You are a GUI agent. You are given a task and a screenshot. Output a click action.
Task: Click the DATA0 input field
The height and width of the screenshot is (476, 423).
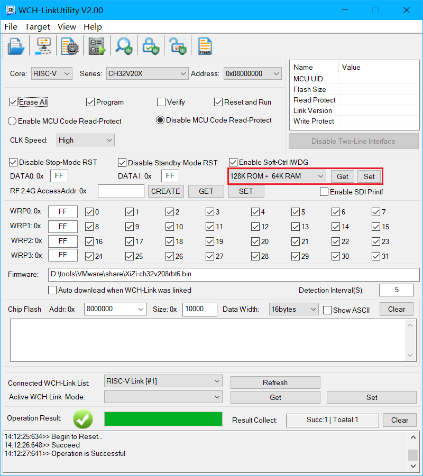[59, 176]
